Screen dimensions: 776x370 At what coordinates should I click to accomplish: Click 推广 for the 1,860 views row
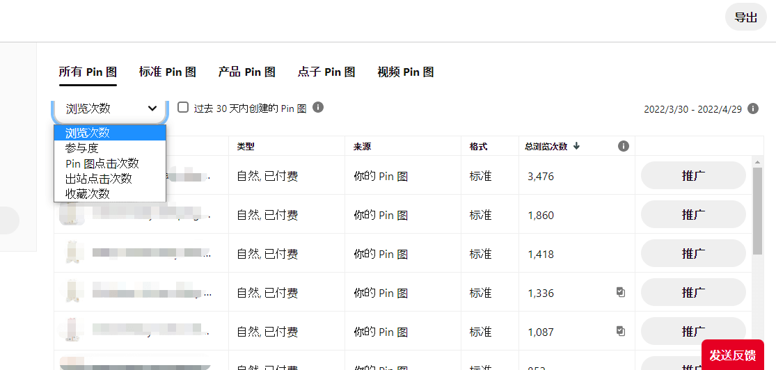(x=693, y=215)
